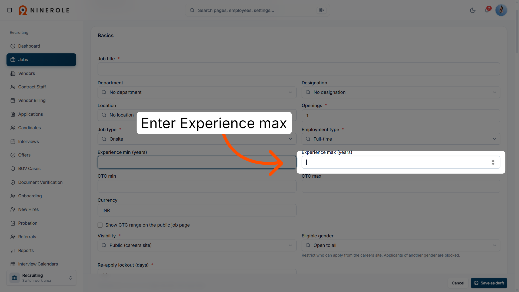Click the Ninerole logo

point(44,10)
